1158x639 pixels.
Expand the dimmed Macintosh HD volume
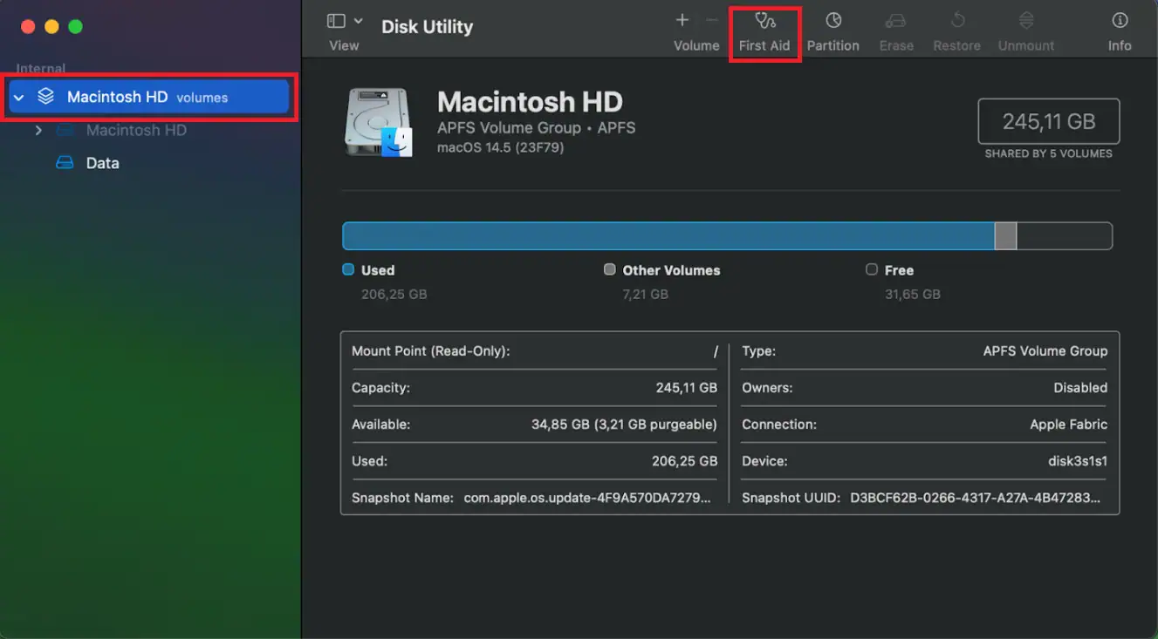pyautogui.click(x=38, y=130)
